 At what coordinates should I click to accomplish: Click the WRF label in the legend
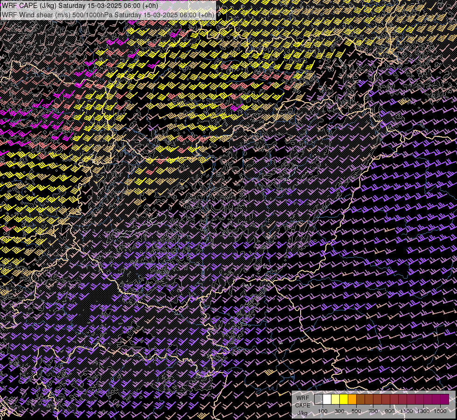click(x=303, y=398)
